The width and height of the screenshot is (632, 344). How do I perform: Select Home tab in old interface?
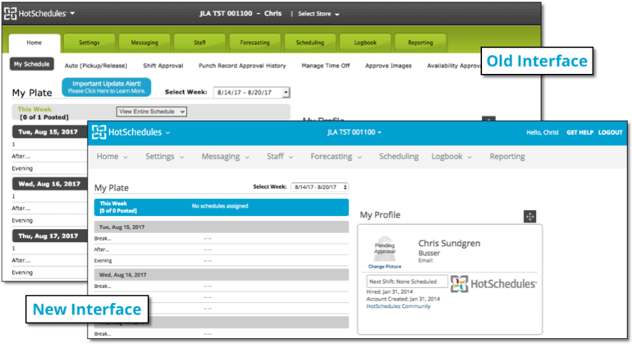(34, 43)
